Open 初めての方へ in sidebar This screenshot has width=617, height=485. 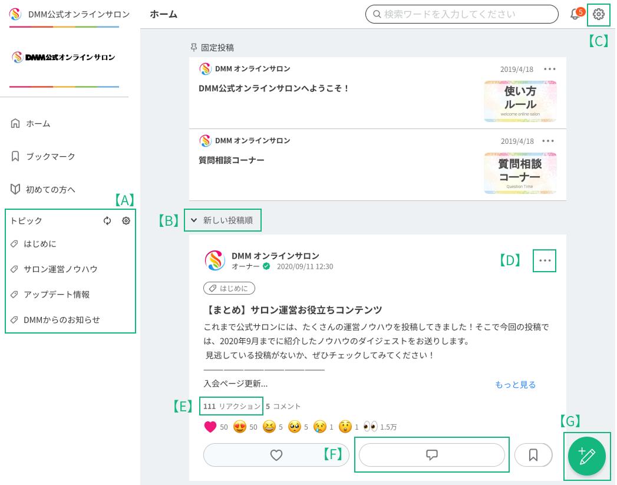click(50, 189)
